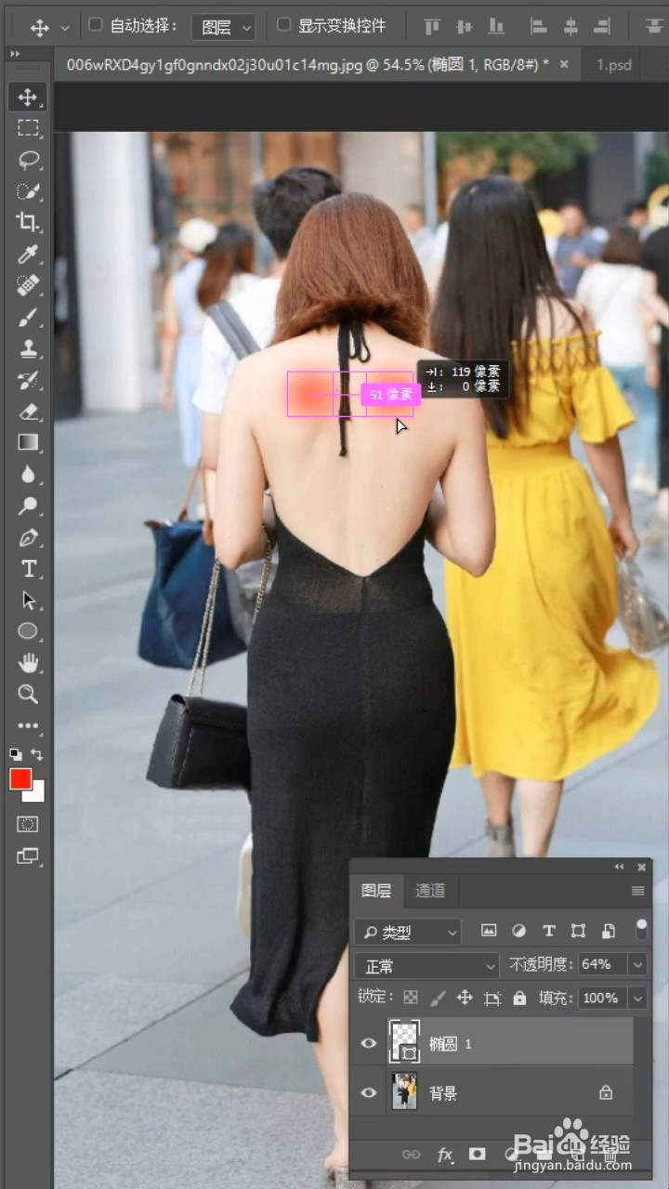669x1189 pixels.
Task: Select the Quick Selection tool
Action: pyautogui.click(x=28, y=191)
